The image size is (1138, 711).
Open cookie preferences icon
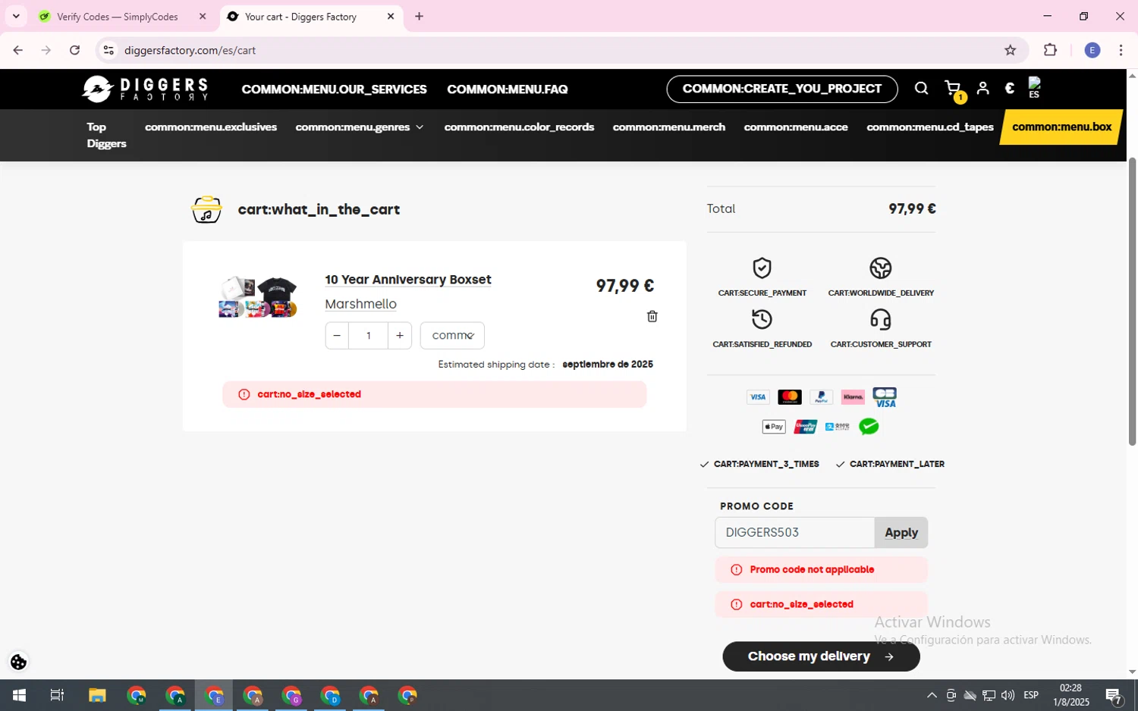18,662
